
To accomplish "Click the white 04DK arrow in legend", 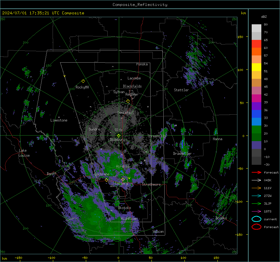I will pyautogui.click(x=256, y=180).
